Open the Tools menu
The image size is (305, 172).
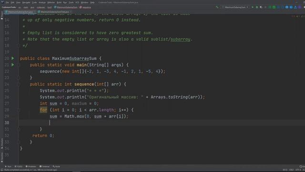pos(71,2)
